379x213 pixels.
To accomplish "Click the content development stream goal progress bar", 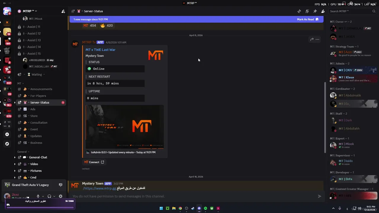I will 40,208.
